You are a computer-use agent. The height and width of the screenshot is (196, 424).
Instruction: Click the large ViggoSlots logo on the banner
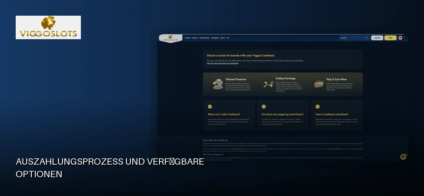[48, 27]
